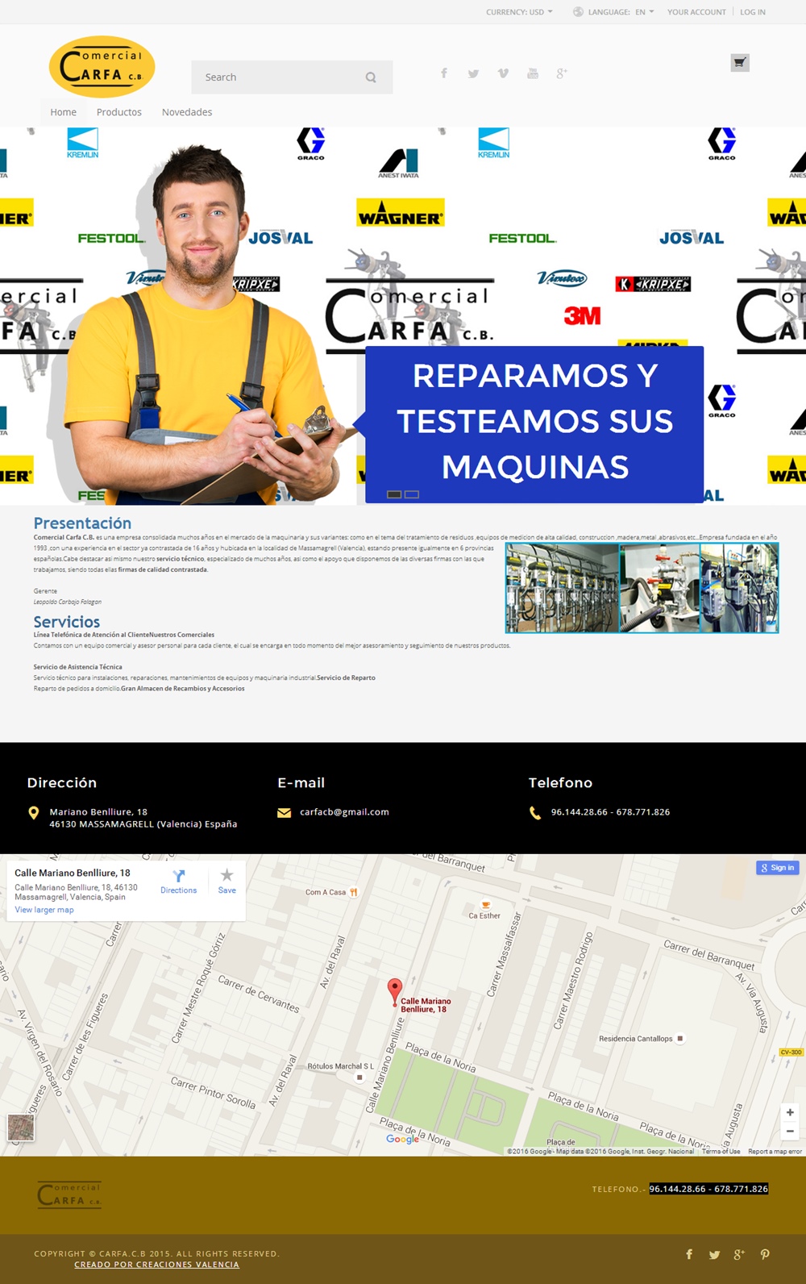
Task: Open the Your Account link
Action: tap(696, 12)
